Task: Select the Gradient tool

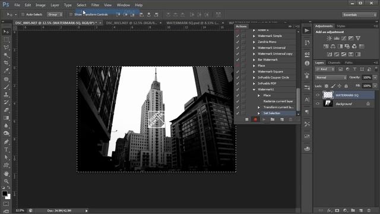Action: coord(6,118)
